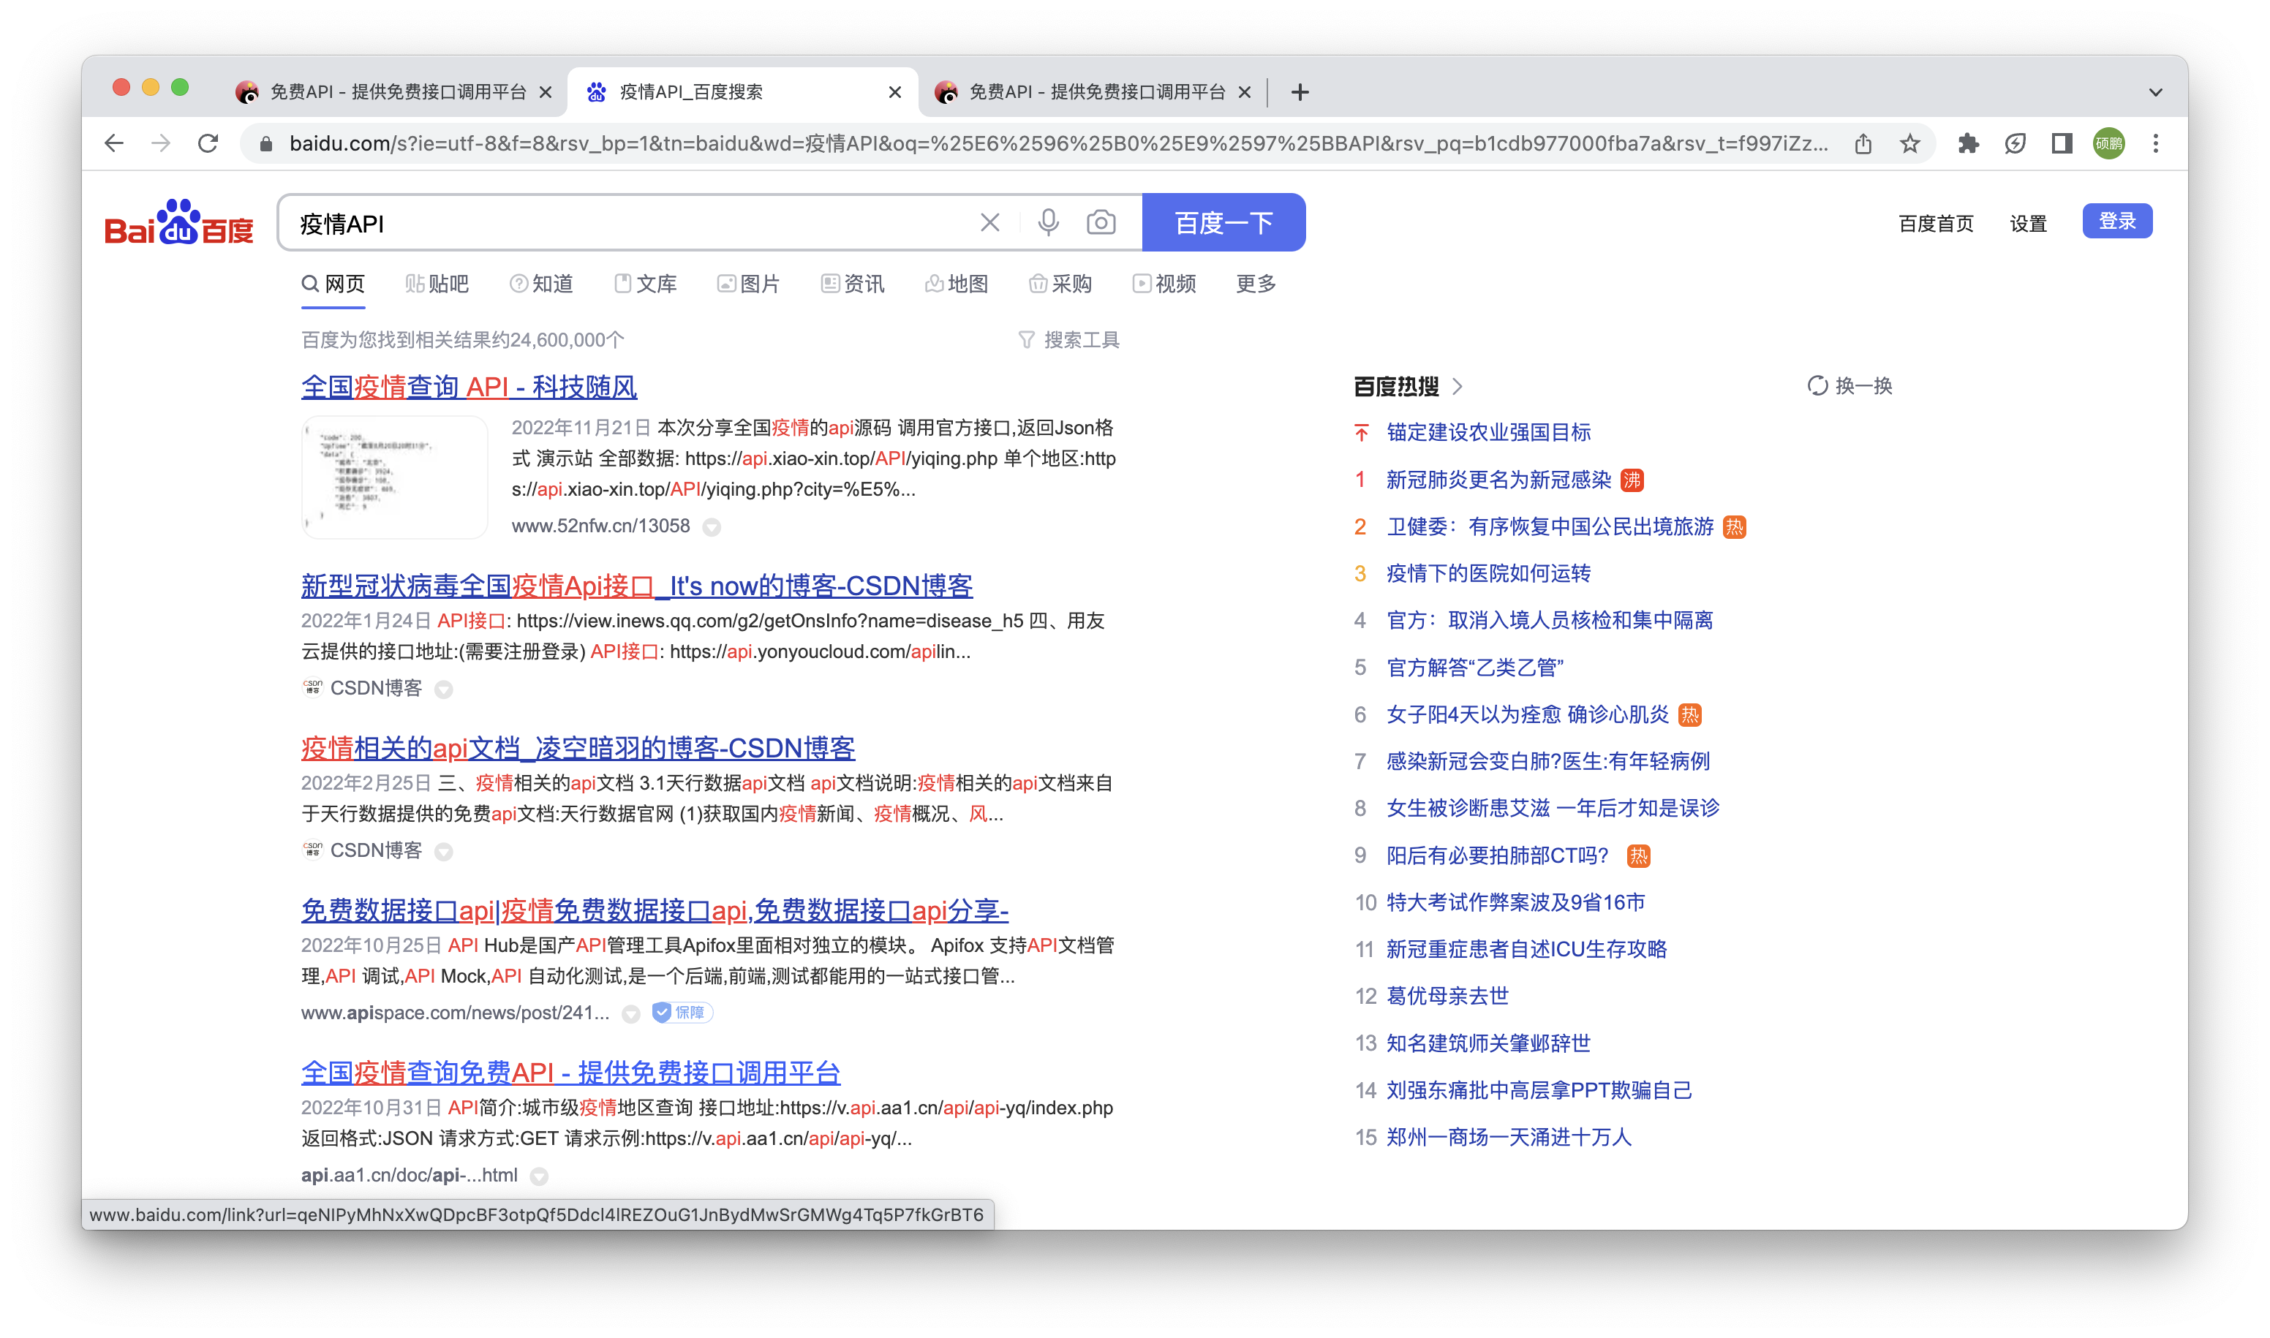Screen dimensions: 2270x1338
Task: Close the 疫情API_百度搜索 tab
Action: tap(894, 92)
